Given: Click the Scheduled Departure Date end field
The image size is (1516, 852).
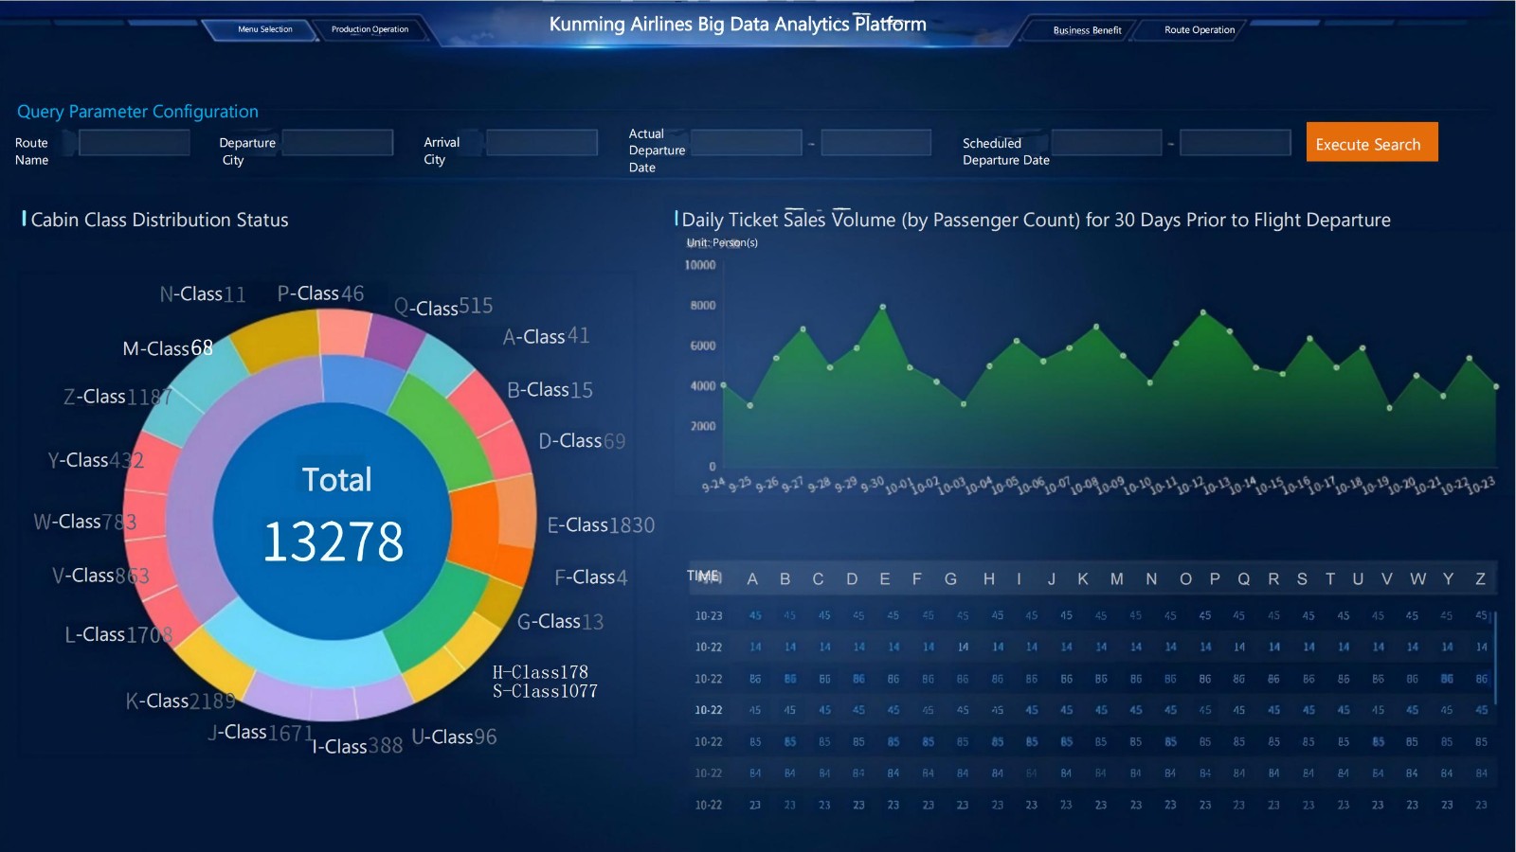Looking at the screenshot, I should click(1235, 143).
